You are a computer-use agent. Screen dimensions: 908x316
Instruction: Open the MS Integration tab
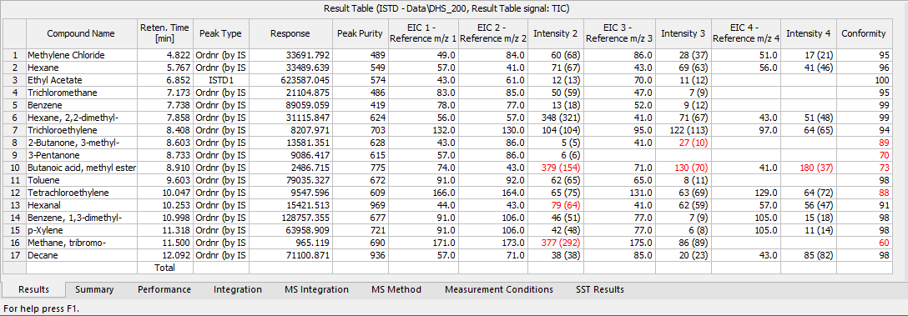tap(316, 289)
